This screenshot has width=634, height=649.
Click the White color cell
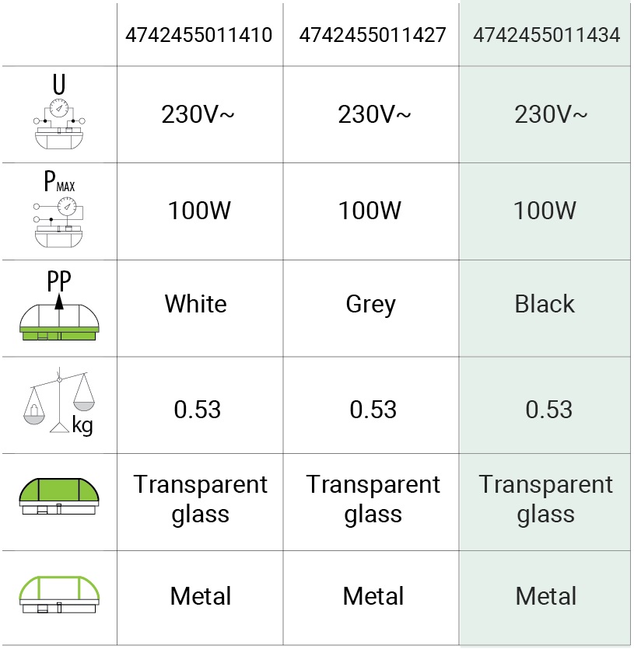pos(195,303)
